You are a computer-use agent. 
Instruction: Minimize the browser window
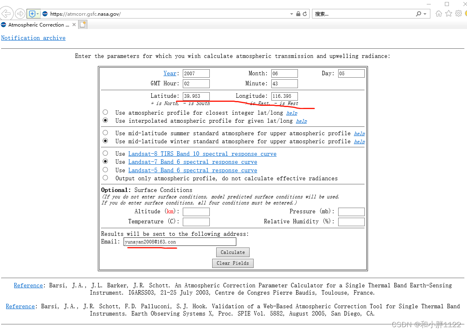(429, 4)
